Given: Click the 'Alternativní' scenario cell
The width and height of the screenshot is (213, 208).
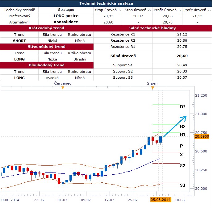Looking at the screenshot, I should (x=19, y=22).
